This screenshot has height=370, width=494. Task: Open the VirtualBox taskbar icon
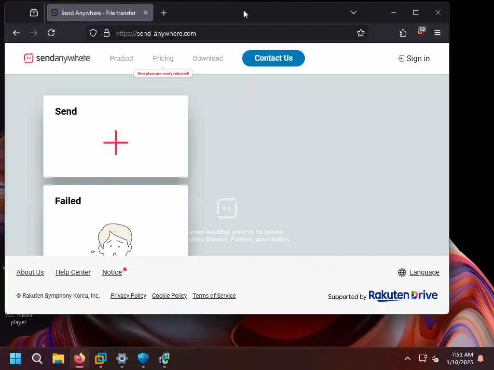coord(101,358)
